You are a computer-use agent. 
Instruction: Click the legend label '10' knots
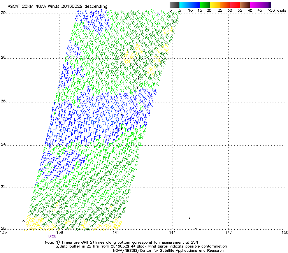[x=190, y=11]
